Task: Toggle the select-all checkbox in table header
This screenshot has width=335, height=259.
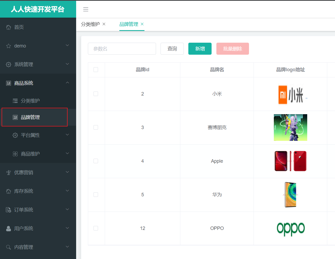Action: 96,70
